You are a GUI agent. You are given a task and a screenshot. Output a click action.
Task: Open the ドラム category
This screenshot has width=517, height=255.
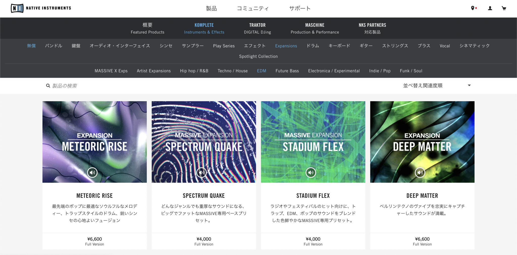(313, 46)
